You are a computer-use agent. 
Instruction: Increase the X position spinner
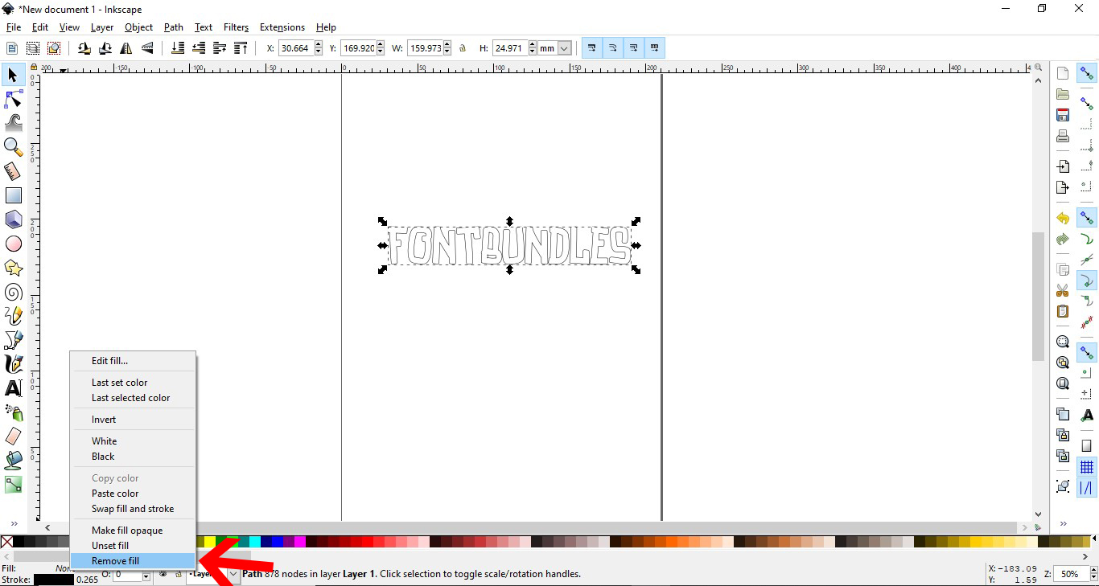point(319,45)
